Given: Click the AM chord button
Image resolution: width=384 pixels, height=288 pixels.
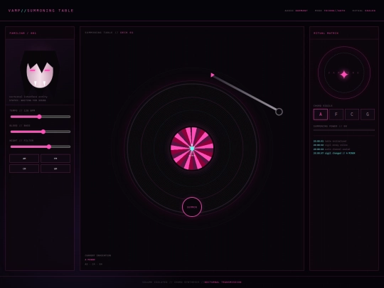Looking at the screenshot, I should click(24, 159).
